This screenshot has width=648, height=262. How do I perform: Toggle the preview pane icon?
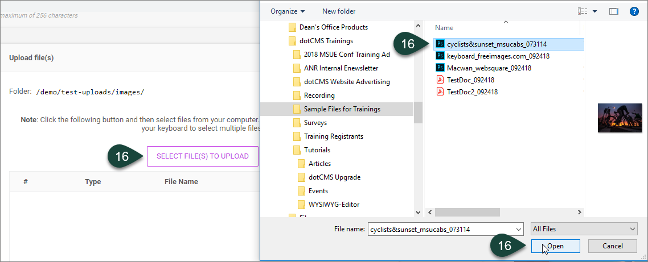[x=613, y=11]
